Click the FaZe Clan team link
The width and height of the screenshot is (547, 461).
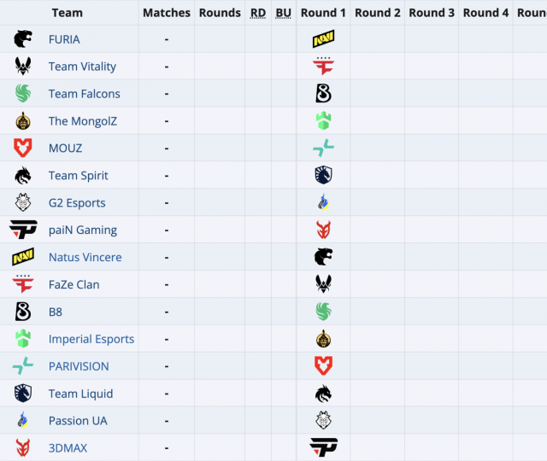(x=74, y=284)
